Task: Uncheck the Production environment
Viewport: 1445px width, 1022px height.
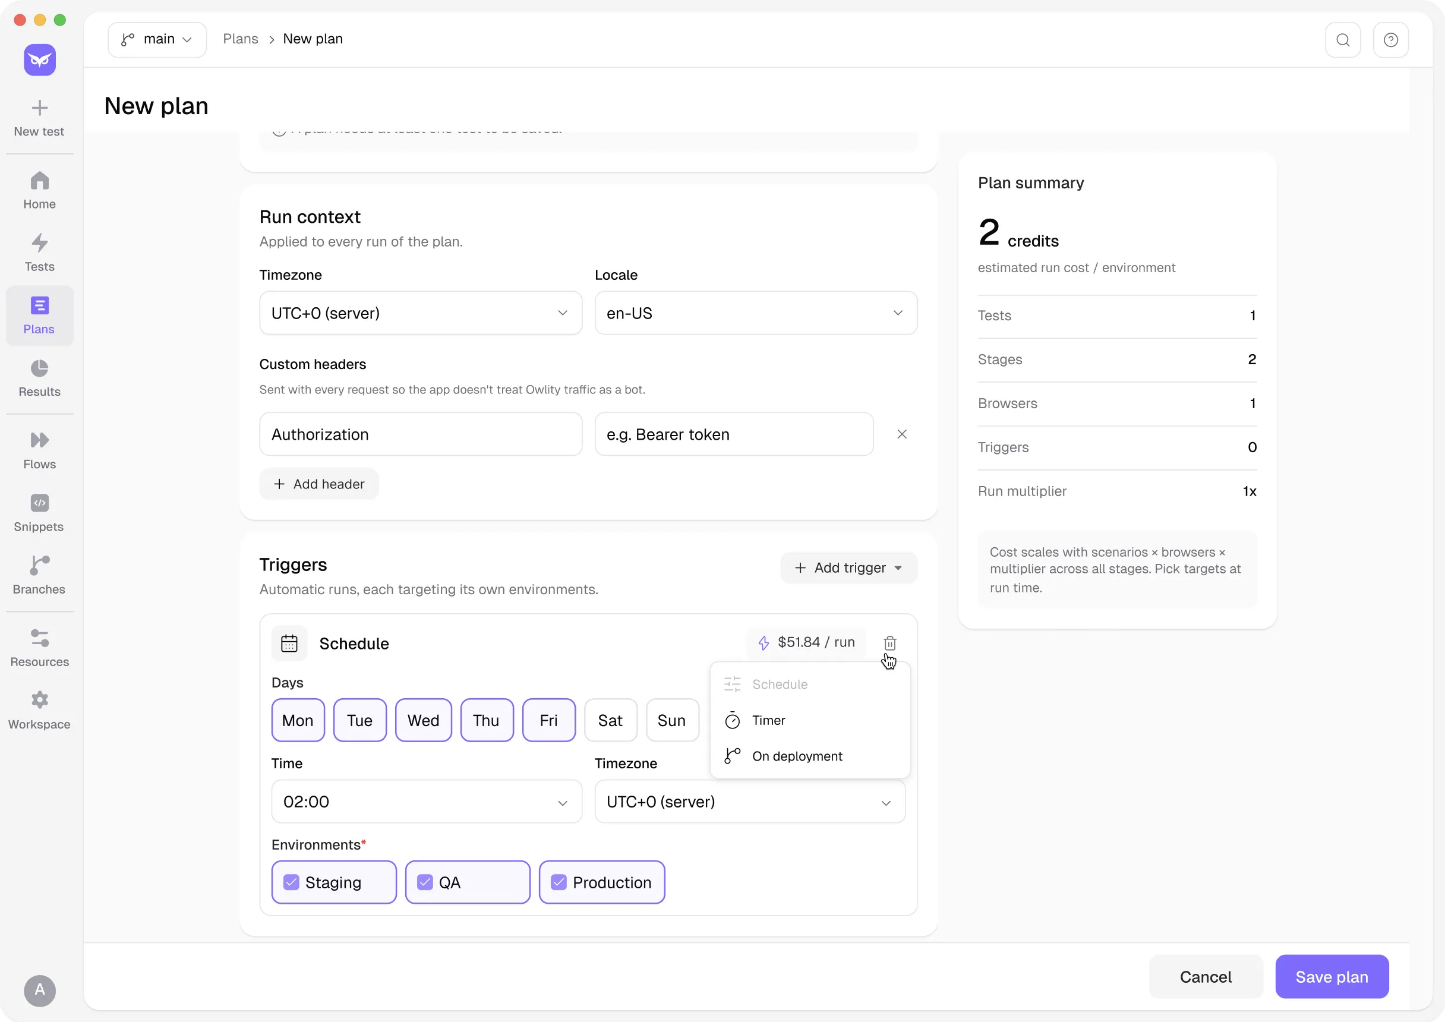Action: coord(602,882)
